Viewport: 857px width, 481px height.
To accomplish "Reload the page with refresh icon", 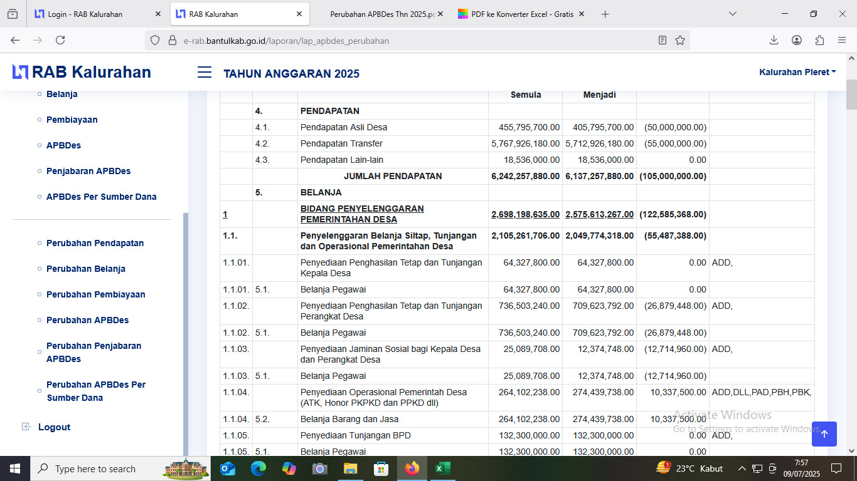I will tap(60, 40).
